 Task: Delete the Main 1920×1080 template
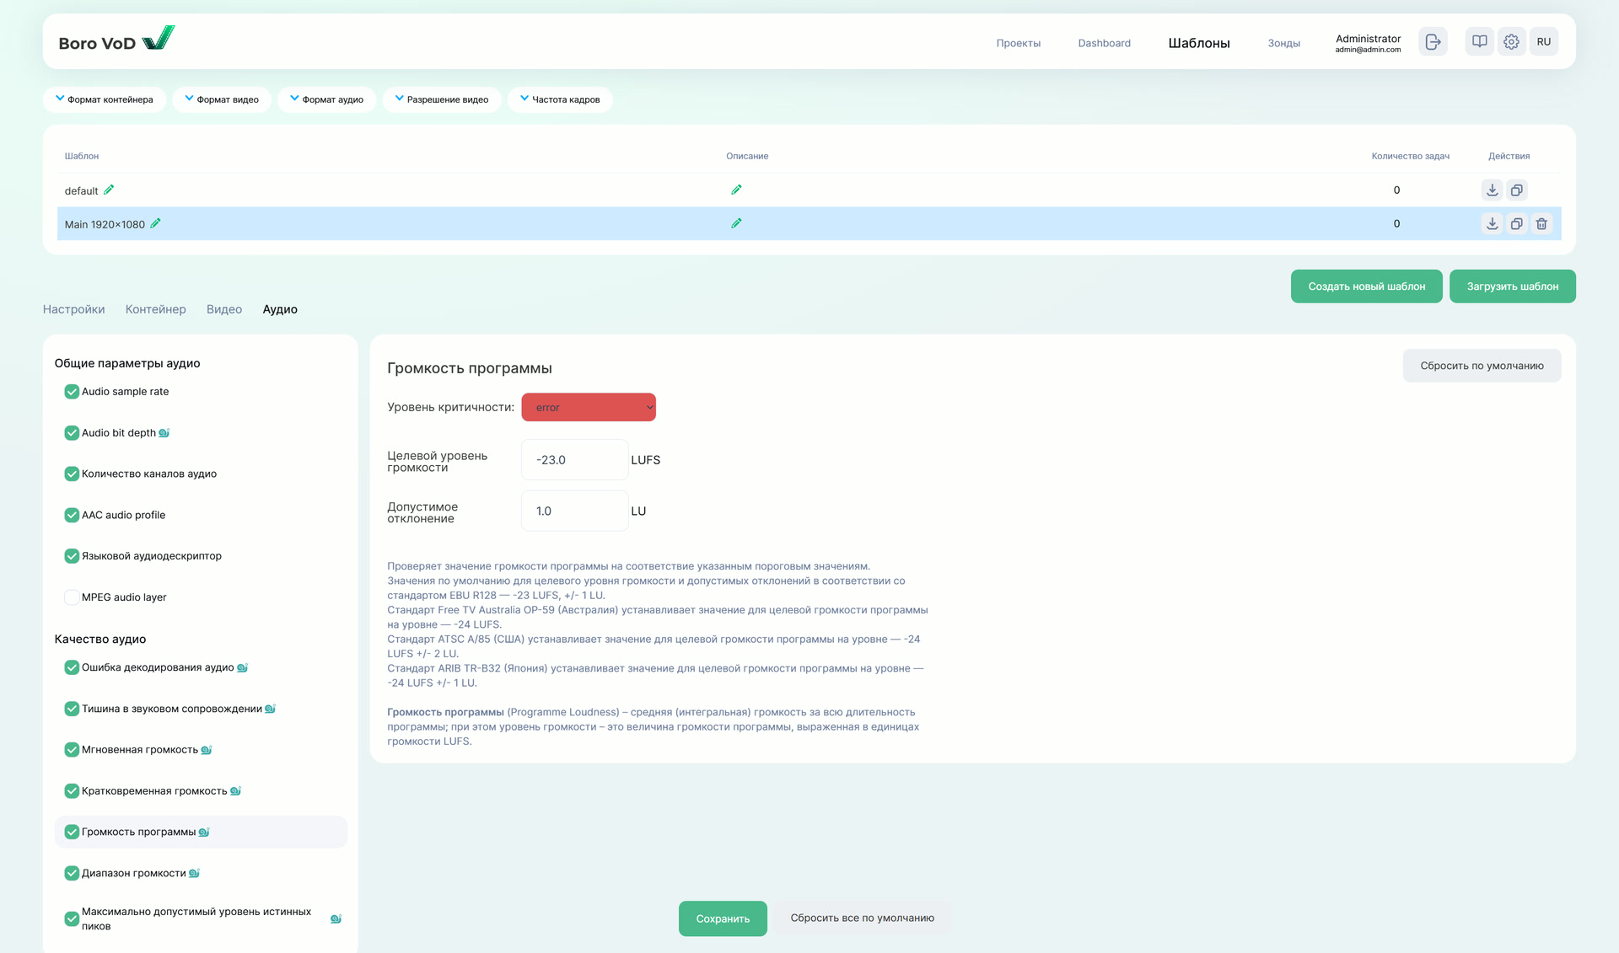[1541, 224]
